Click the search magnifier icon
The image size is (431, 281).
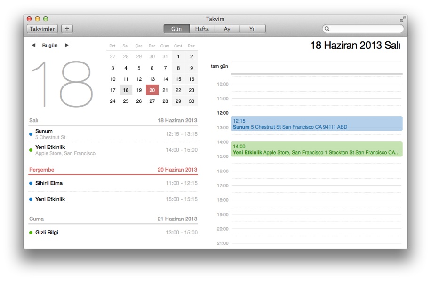327,29
